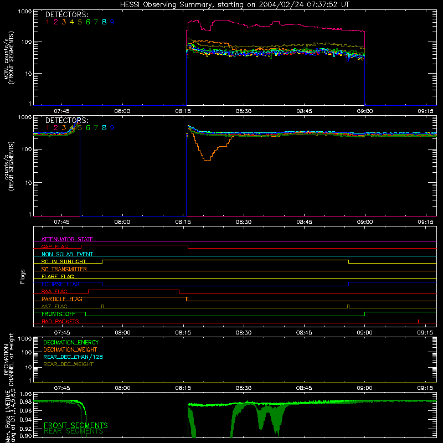This screenshot has height=443, width=443.
Task: Click DETECTORS: heading in the rear segments plot
Action: coord(66,120)
